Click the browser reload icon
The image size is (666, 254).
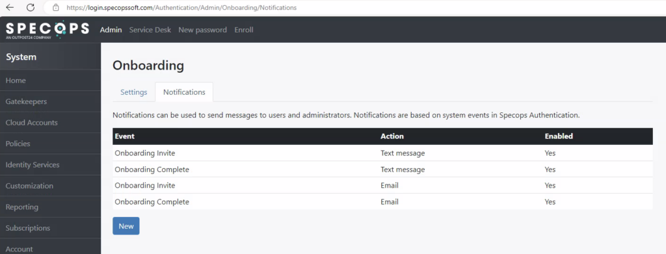click(31, 8)
